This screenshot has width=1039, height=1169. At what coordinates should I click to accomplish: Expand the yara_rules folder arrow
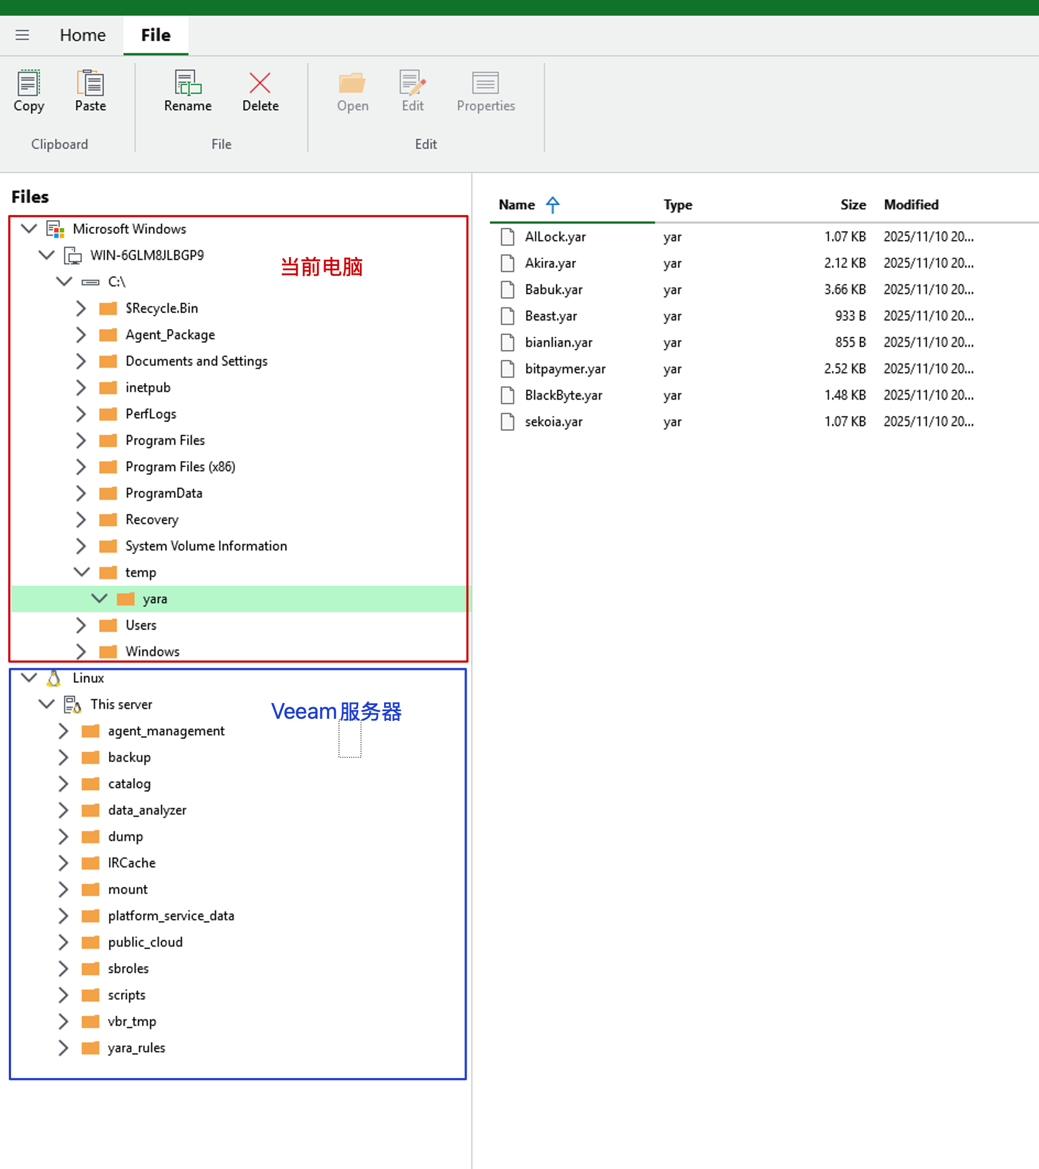click(63, 1048)
